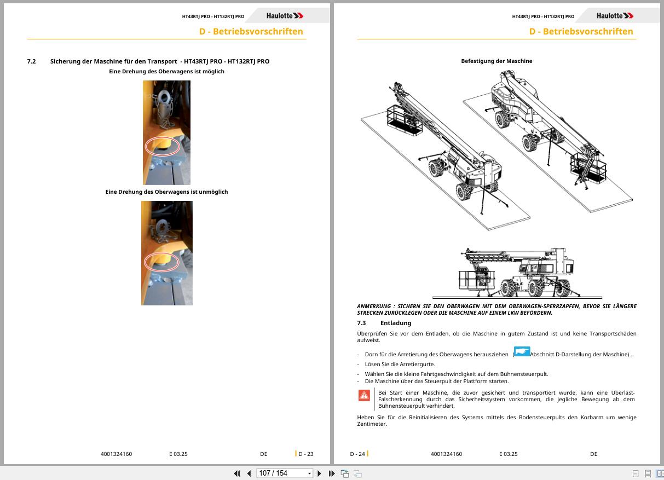
Task: Click the blue pointing-hand reference icon
Action: coord(522,352)
